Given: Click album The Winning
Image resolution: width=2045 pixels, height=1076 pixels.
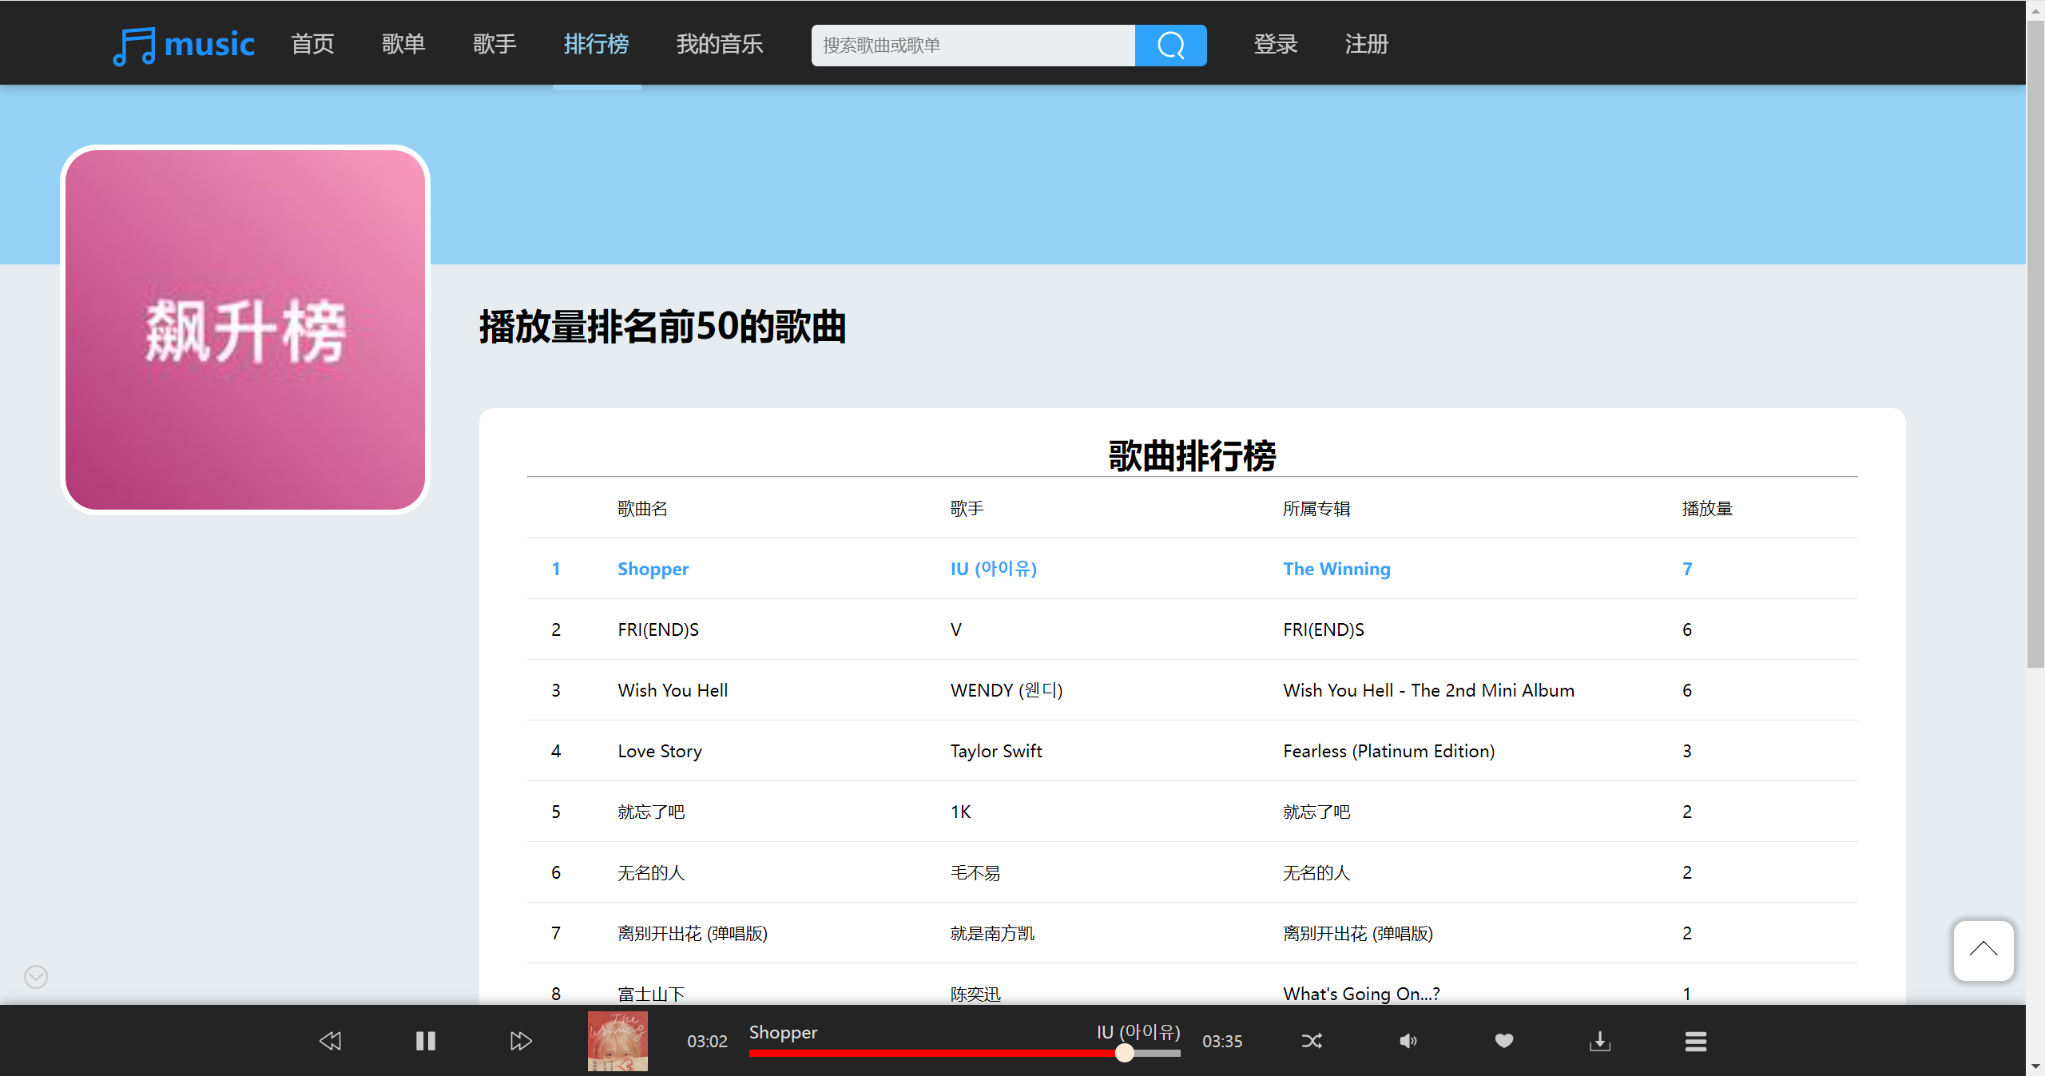Looking at the screenshot, I should pos(1336,569).
